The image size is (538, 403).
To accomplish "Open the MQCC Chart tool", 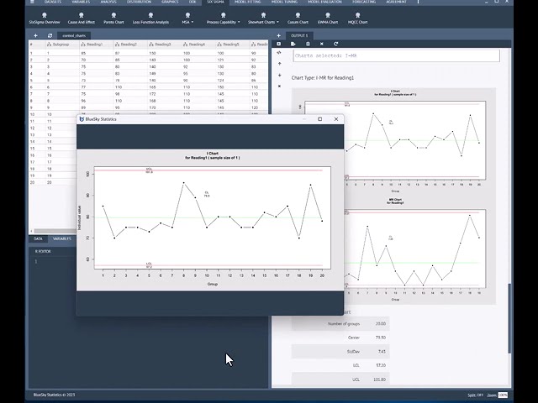I will 357,18.
